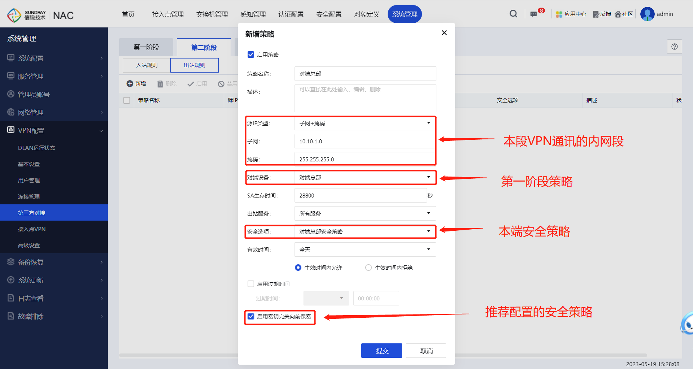The width and height of the screenshot is (693, 369).
Task: Click the 禁用 prohibit icon
Action: [221, 84]
